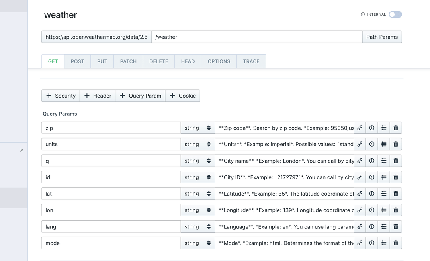
Task: Delete the mode query parameter
Action: click(x=396, y=243)
